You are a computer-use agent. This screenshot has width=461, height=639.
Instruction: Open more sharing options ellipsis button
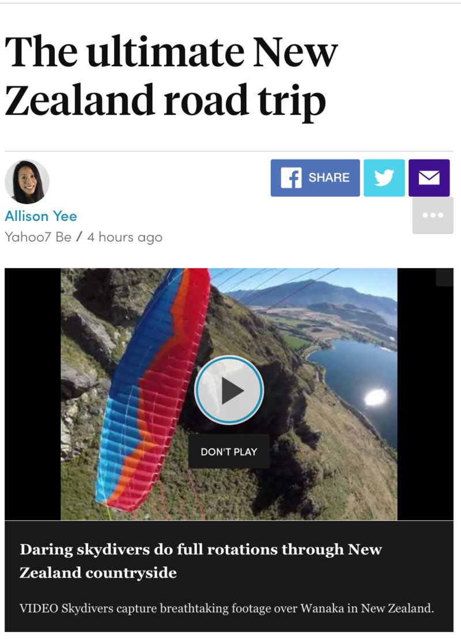433,215
